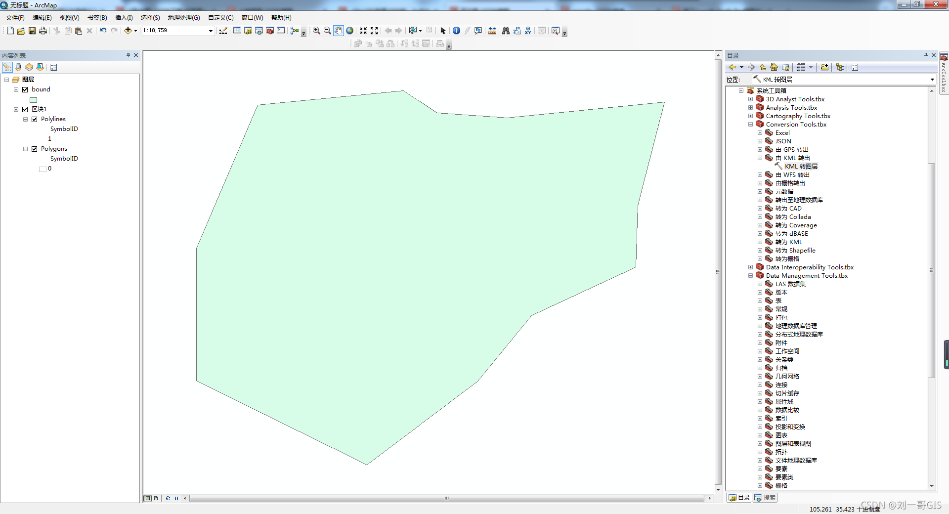Screen dimensions: 949x514
Task: Open the ModelBuilder window icon
Action: tap(295, 31)
